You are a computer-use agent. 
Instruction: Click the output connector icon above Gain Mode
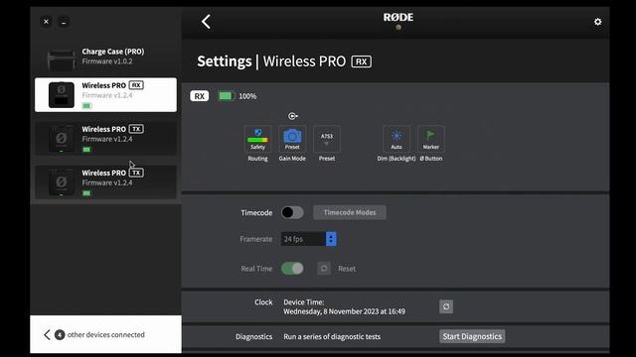(293, 116)
